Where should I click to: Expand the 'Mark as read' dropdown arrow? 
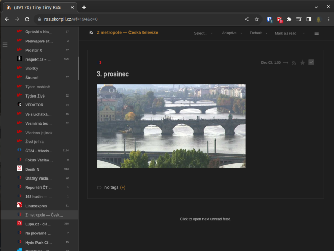click(x=304, y=33)
